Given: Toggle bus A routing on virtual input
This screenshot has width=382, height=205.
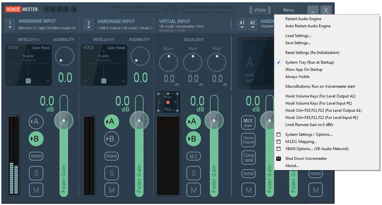Looking at the screenshot, I should click(x=193, y=122).
